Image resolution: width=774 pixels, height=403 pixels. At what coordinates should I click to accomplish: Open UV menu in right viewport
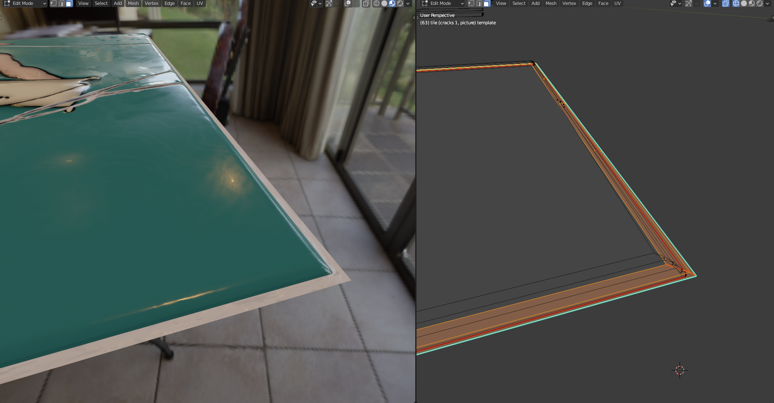point(618,3)
